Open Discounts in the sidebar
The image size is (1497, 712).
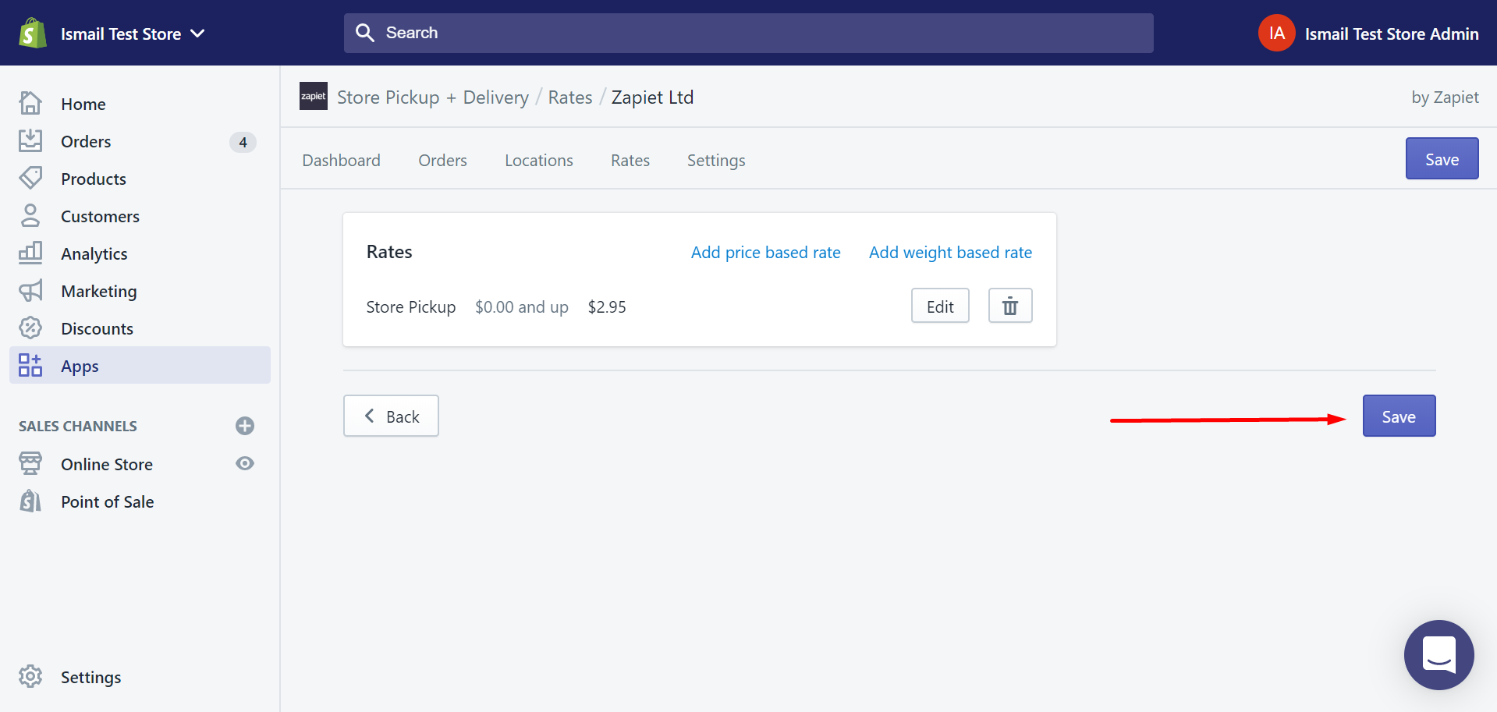(97, 328)
